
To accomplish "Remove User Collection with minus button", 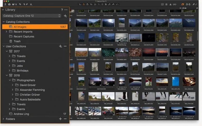I will coord(65,46).
